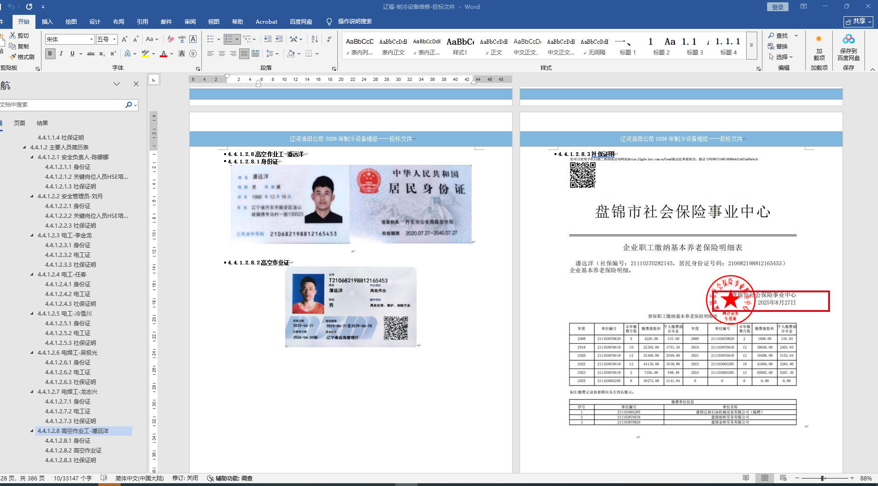Open the bullet list dropdown arrow
The height and width of the screenshot is (486, 878).
[219, 39]
